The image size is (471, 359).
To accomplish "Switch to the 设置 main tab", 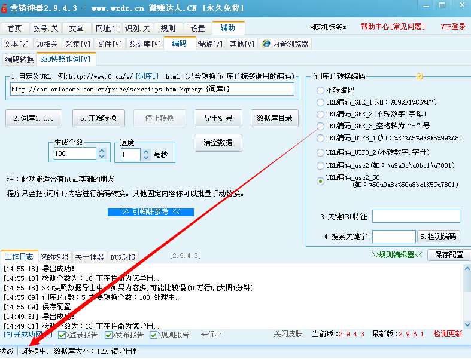I will pyautogui.click(x=197, y=28).
